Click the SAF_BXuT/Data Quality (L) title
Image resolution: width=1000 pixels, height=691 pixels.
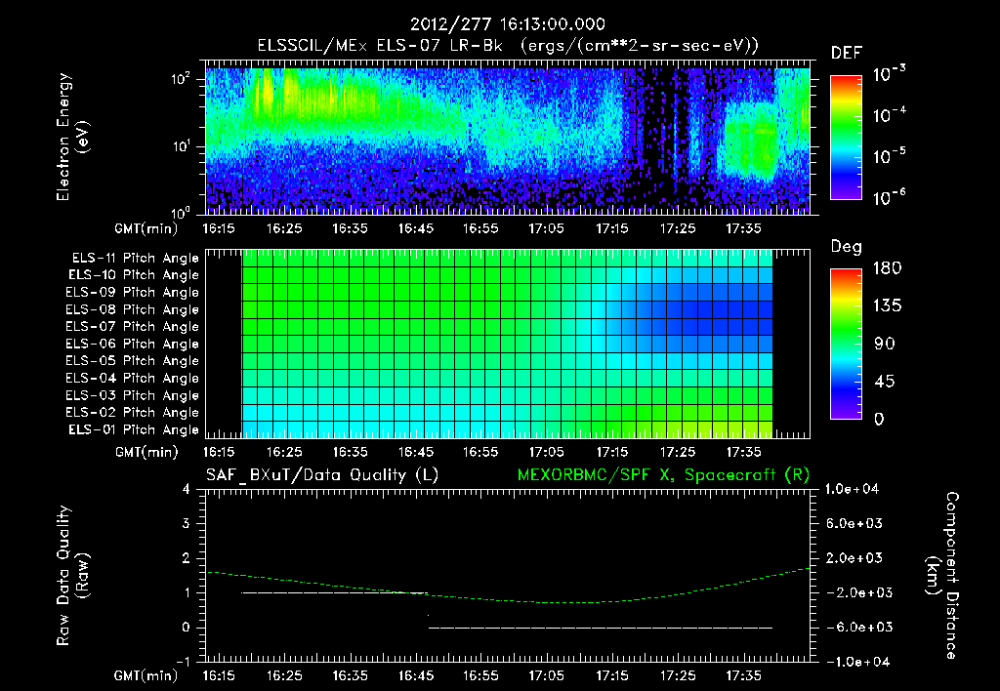(x=322, y=475)
